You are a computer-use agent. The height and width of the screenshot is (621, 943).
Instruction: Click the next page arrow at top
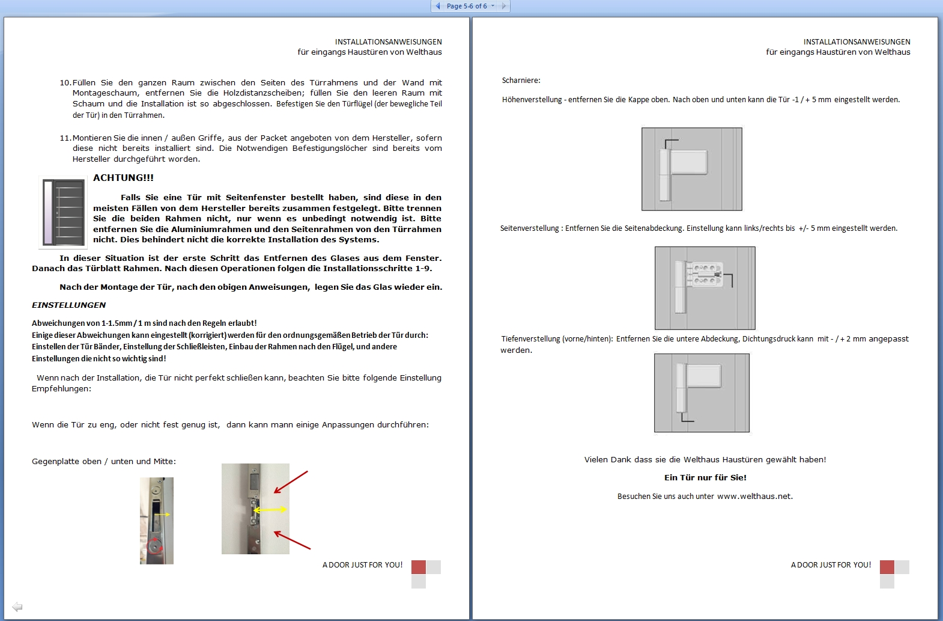coord(503,6)
